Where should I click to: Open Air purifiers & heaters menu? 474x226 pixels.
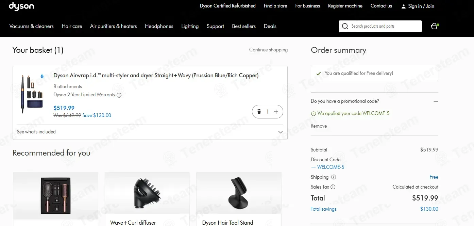(x=114, y=26)
